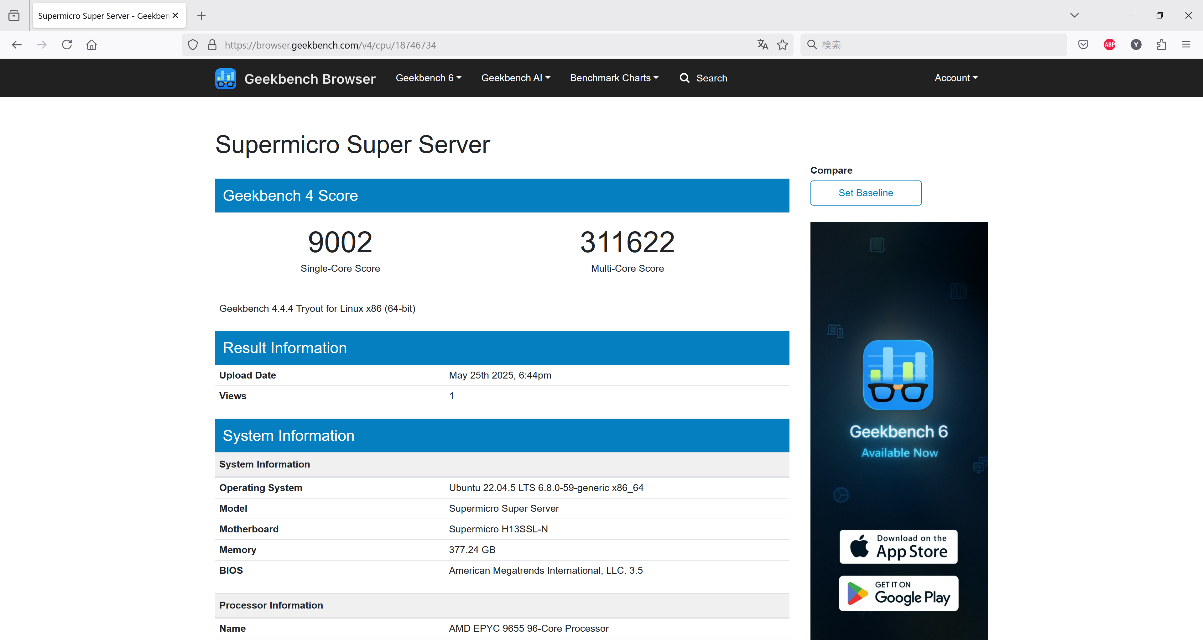The width and height of the screenshot is (1203, 643).
Task: Click the browser search input field
Action: 939,45
